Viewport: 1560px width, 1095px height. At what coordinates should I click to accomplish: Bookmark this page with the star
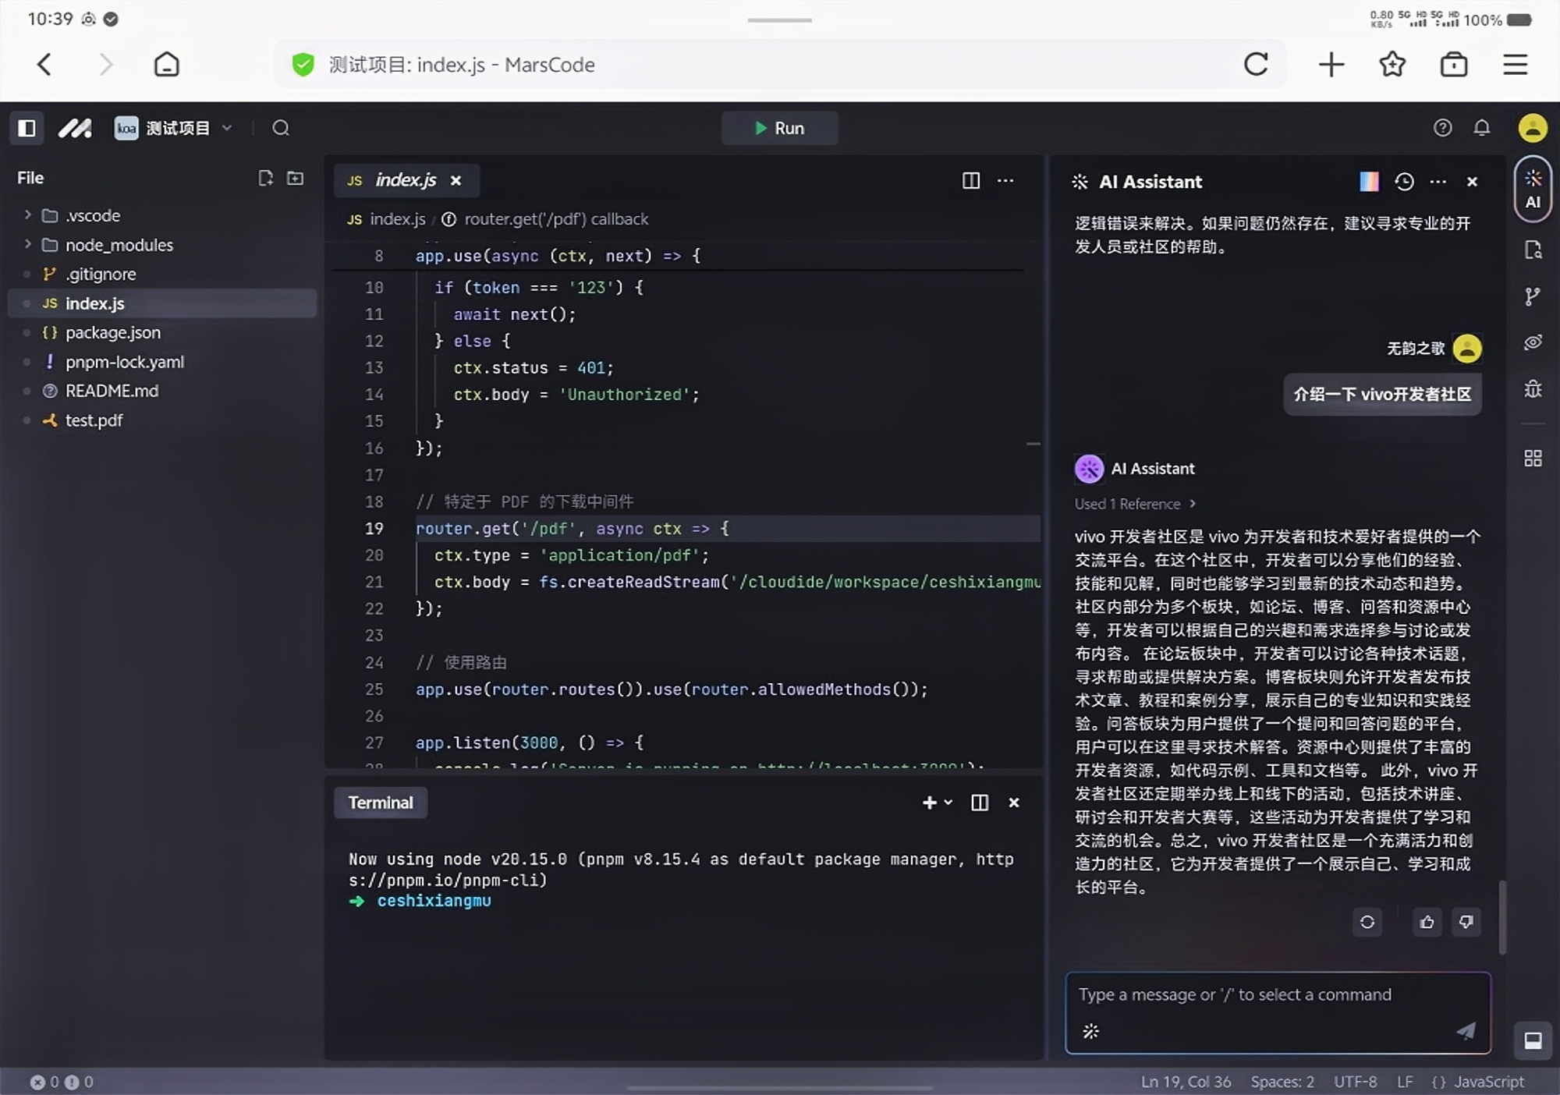(1392, 64)
